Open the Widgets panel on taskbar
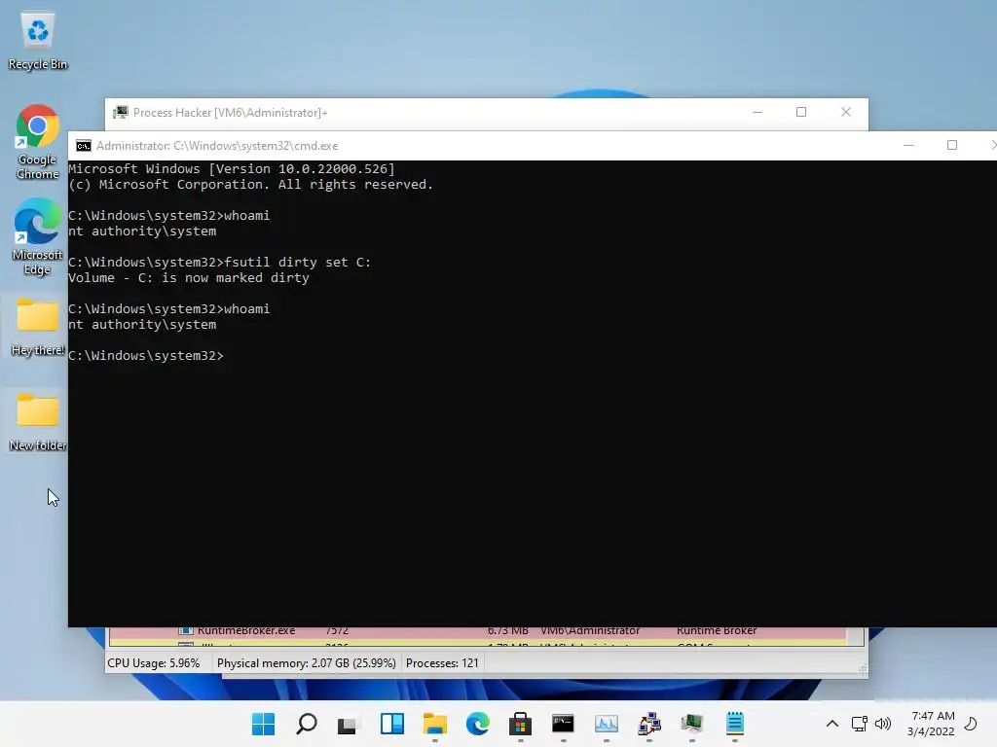Viewport: 997px width, 747px height. tap(391, 724)
